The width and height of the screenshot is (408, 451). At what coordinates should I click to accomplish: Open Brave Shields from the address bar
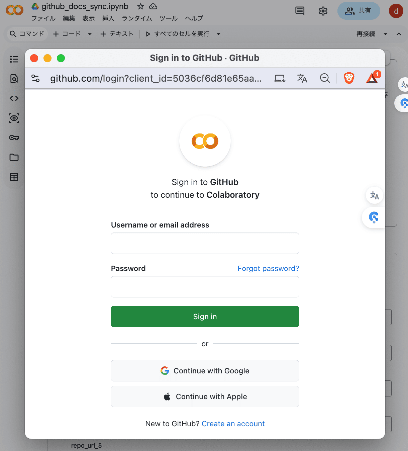[349, 78]
